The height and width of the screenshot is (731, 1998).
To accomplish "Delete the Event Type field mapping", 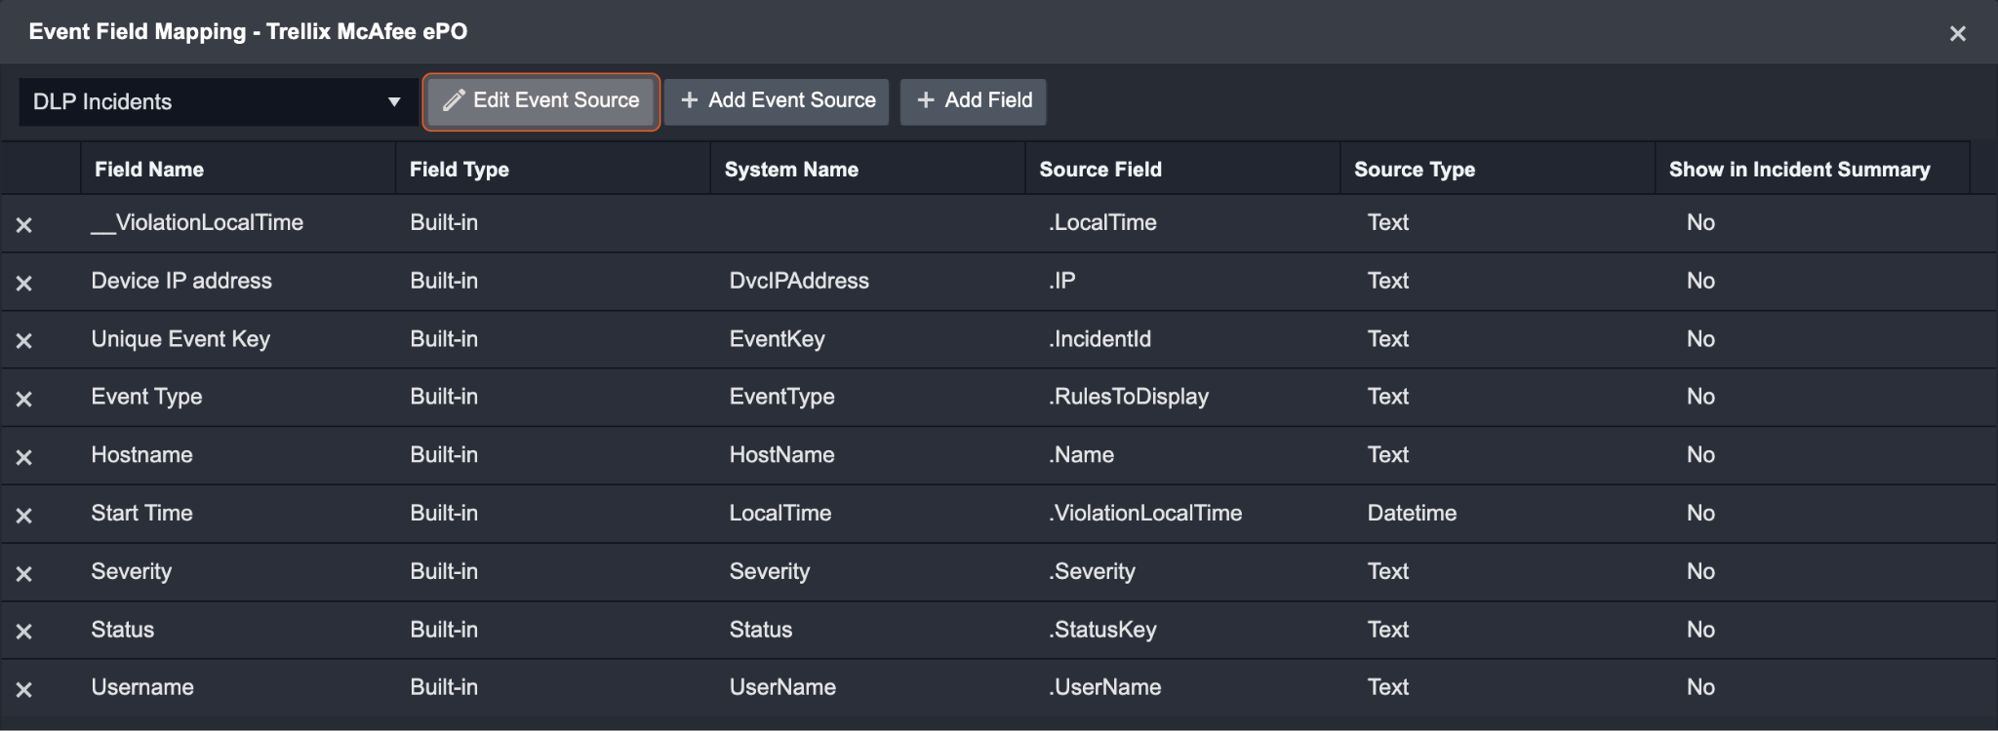I will pyautogui.click(x=24, y=400).
